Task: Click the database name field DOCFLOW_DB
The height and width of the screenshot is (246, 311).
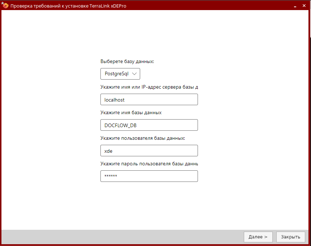Action: [x=149, y=125]
